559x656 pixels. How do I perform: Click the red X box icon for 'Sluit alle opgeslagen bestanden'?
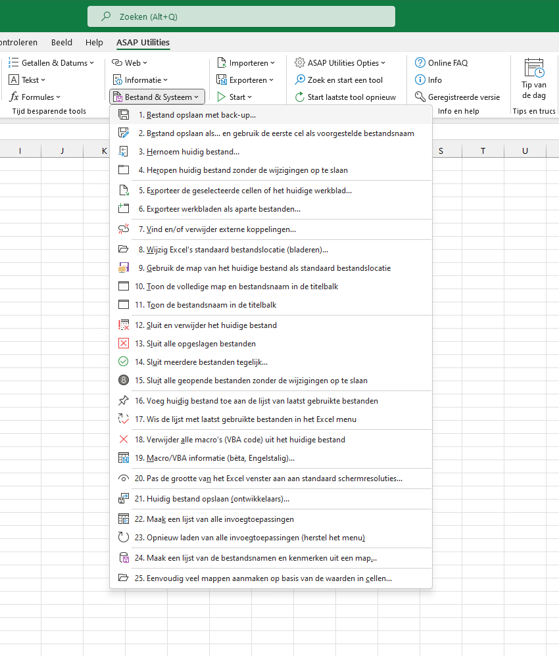124,344
